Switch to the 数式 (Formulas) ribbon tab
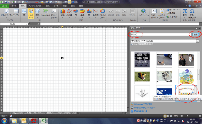 [48, 6]
